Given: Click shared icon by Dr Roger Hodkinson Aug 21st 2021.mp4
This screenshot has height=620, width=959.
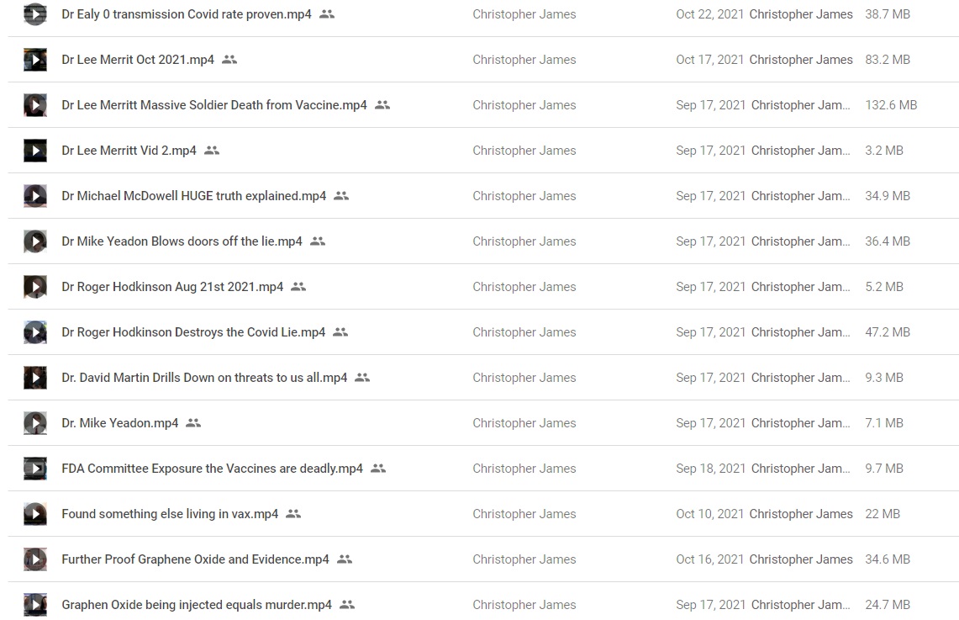Looking at the screenshot, I should pyautogui.click(x=298, y=286).
